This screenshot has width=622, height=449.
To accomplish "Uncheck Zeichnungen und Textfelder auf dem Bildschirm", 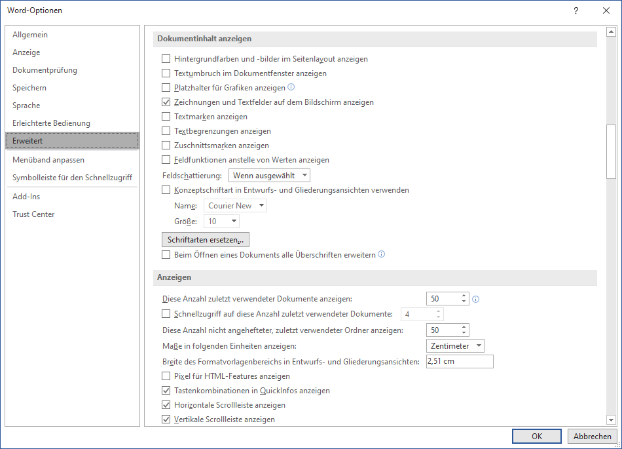I will (166, 102).
